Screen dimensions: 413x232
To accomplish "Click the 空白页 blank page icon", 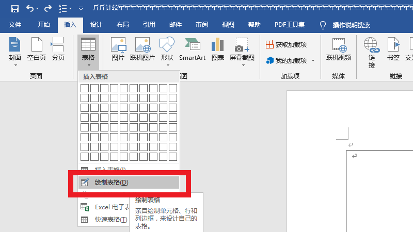I will (37, 49).
